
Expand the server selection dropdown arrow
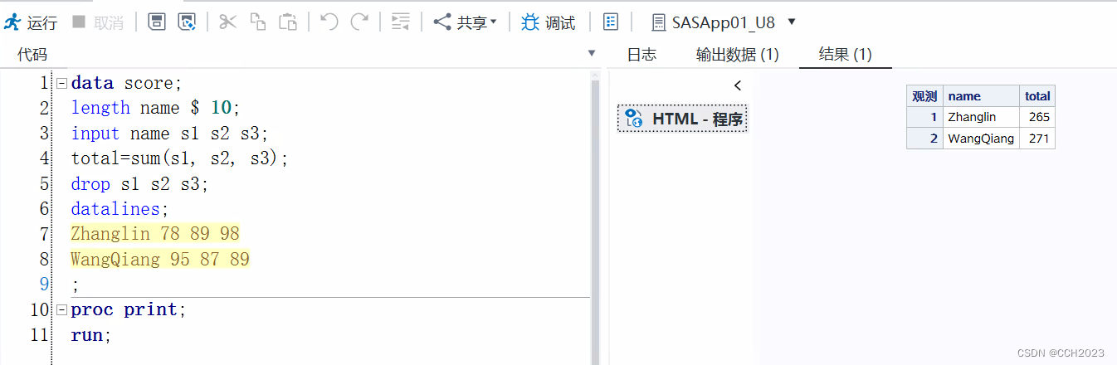point(791,22)
